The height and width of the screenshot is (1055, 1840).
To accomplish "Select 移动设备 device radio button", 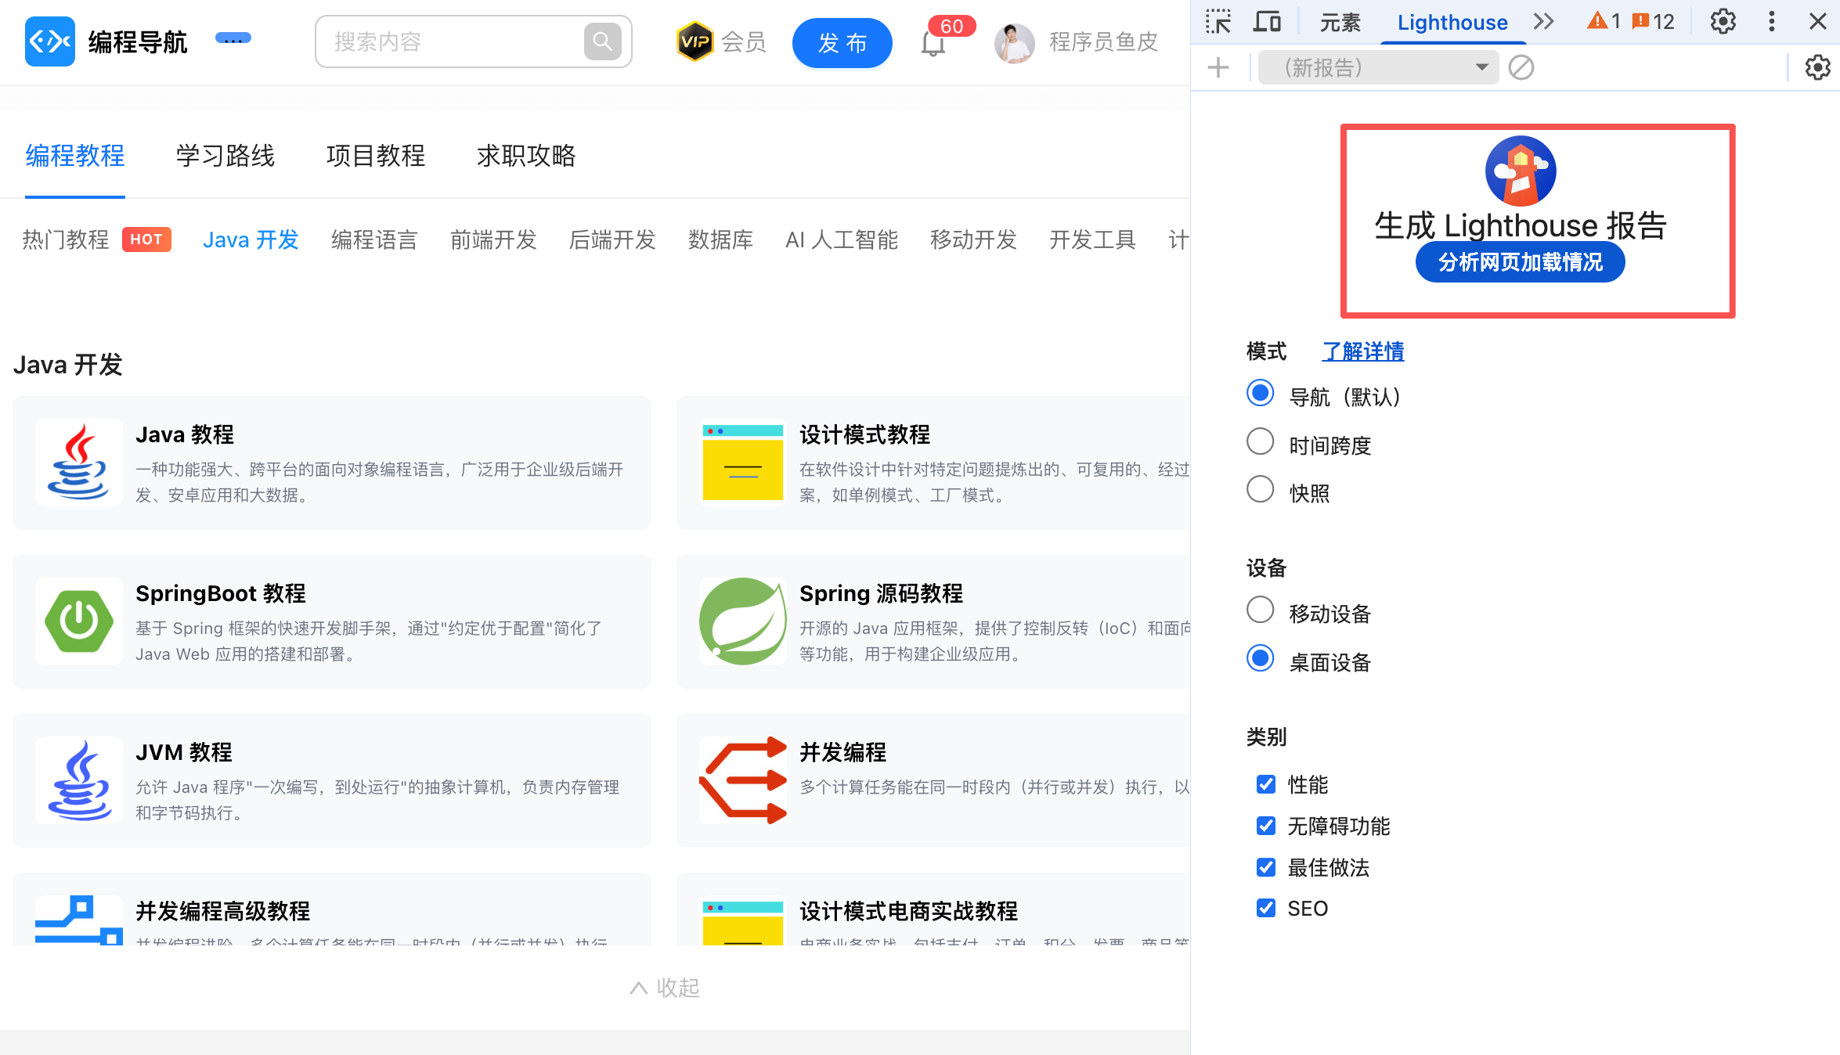I will click(x=1260, y=610).
